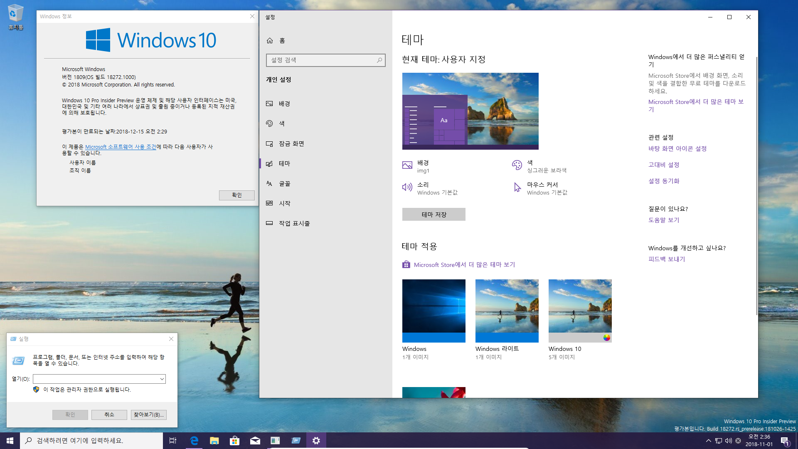Viewport: 798px width, 449px height.
Task: Open the 시작 start sidebar item
Action: (326, 203)
